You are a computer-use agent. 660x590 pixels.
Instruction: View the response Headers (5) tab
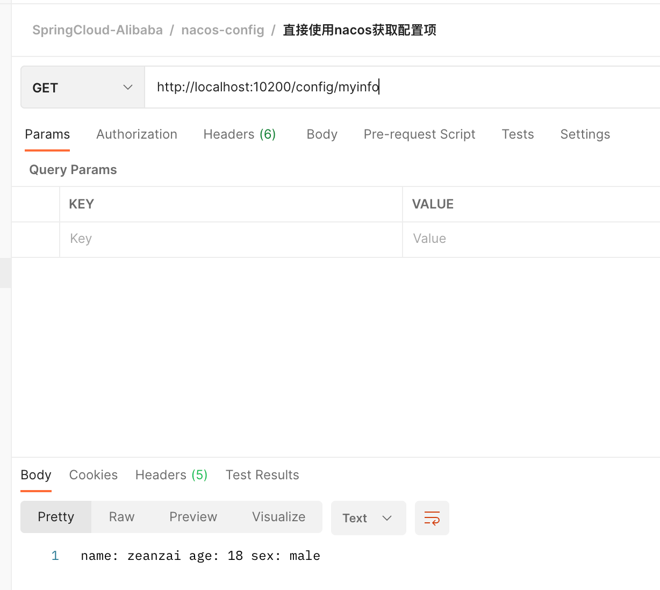171,475
